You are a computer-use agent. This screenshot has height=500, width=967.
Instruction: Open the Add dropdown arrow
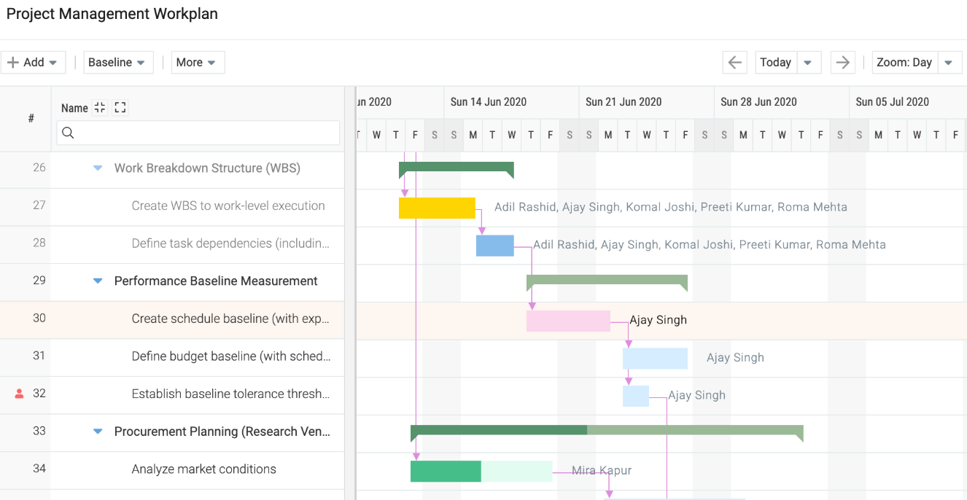(53, 62)
